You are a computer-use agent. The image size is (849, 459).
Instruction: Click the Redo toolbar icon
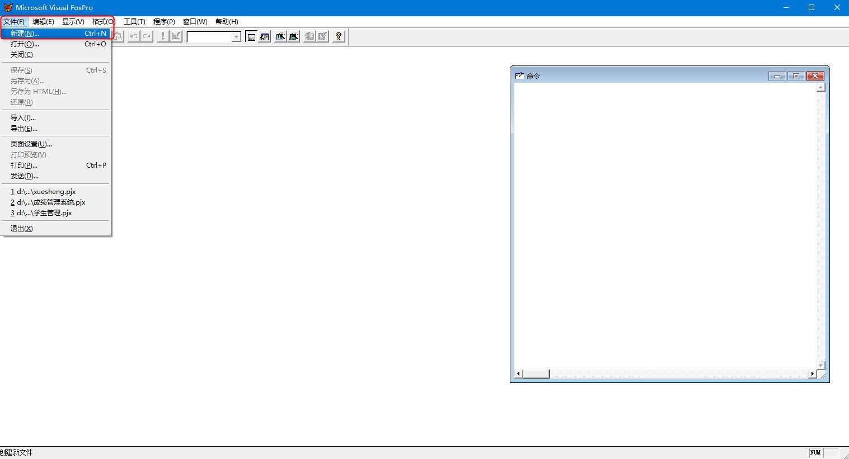pos(147,36)
